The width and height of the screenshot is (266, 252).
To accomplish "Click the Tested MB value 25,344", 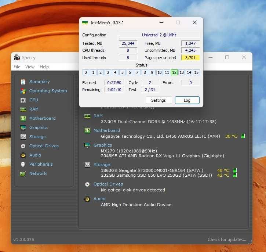I will tap(128, 43).
